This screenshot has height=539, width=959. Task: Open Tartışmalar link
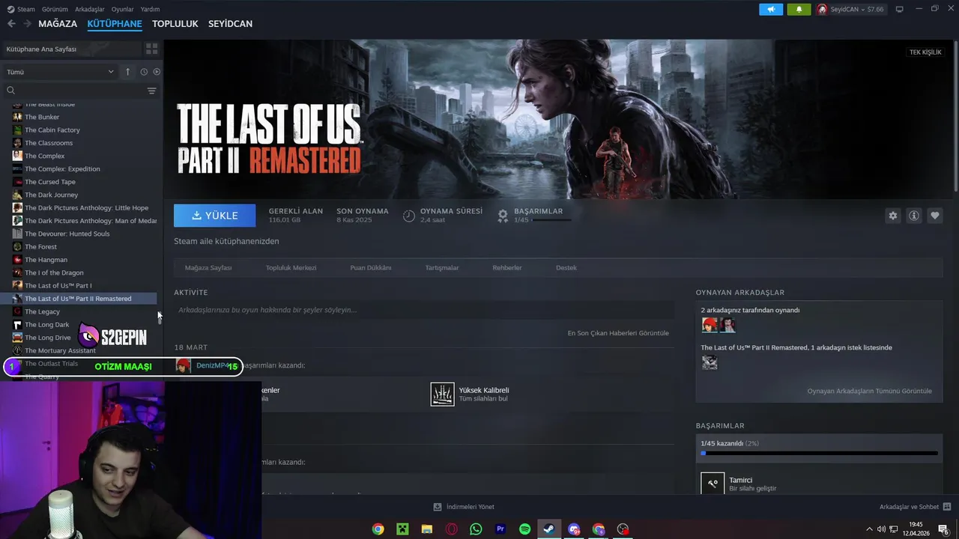[442, 267]
